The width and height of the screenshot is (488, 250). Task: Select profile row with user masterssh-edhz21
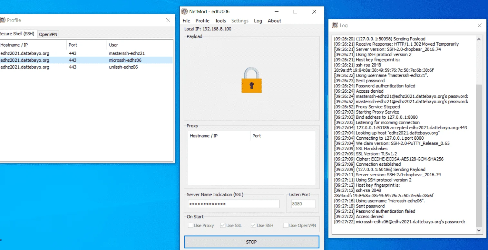(86, 53)
